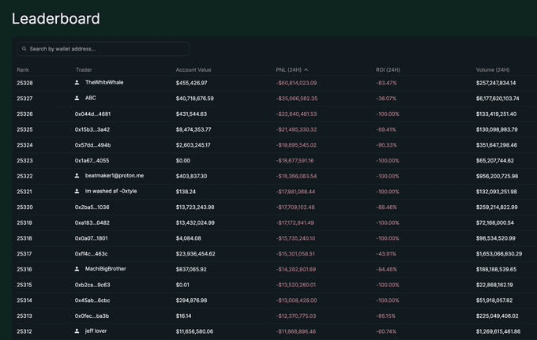Image resolution: width=537 pixels, height=340 pixels.
Task: Open the 0x2ba5...1036 wallet entry
Action: click(92, 207)
